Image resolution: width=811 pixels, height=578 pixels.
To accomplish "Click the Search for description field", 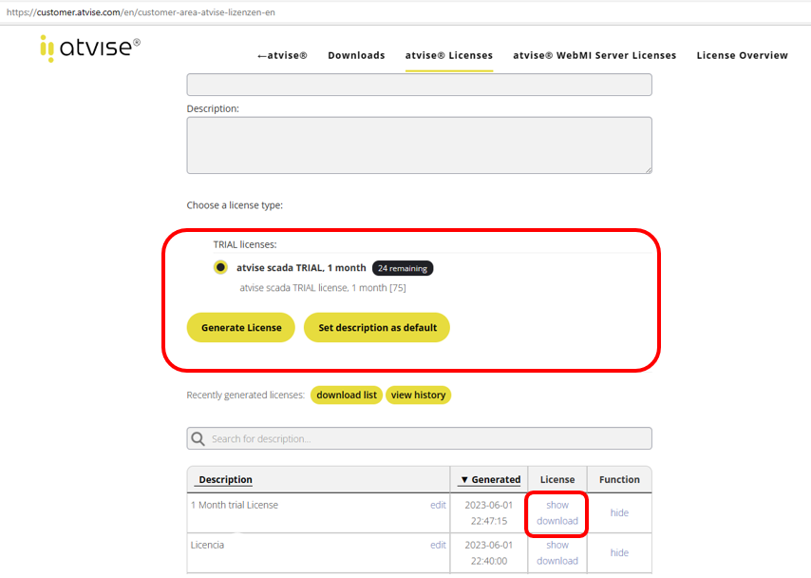I will pyautogui.click(x=420, y=439).
